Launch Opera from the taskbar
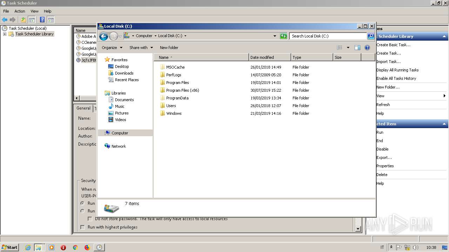Screen dimensions: 449x252 pyautogui.click(x=63, y=247)
